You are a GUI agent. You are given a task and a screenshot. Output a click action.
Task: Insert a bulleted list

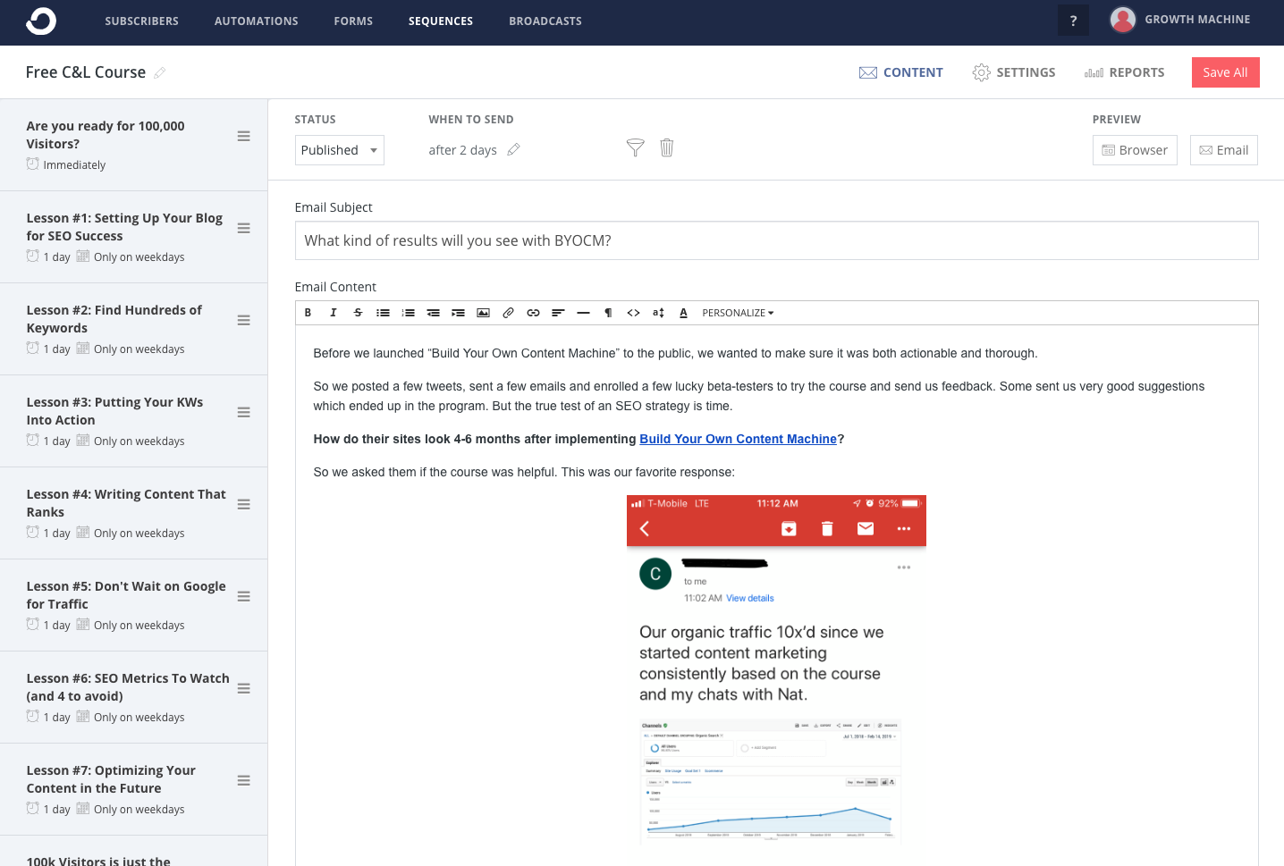point(383,313)
